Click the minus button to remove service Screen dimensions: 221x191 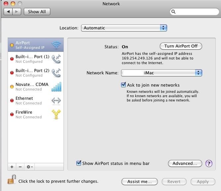[20, 167]
